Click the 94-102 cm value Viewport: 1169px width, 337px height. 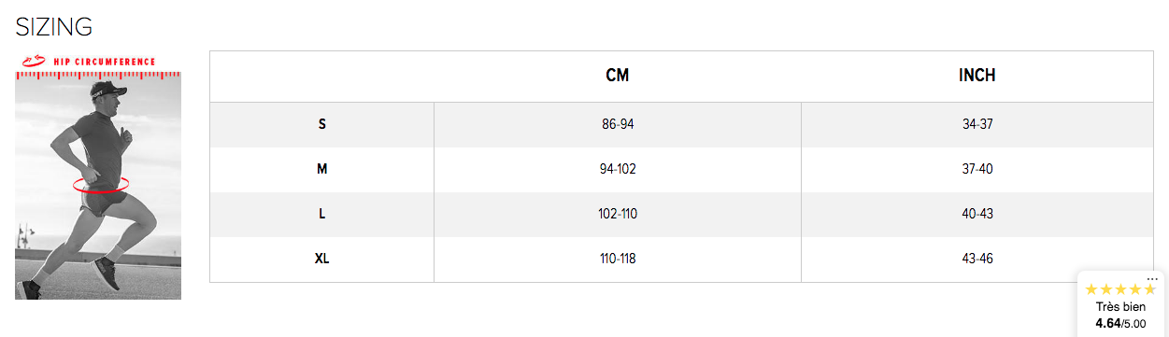click(618, 169)
